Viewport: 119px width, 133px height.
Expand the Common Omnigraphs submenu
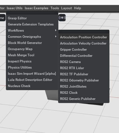[x=32, y=37]
